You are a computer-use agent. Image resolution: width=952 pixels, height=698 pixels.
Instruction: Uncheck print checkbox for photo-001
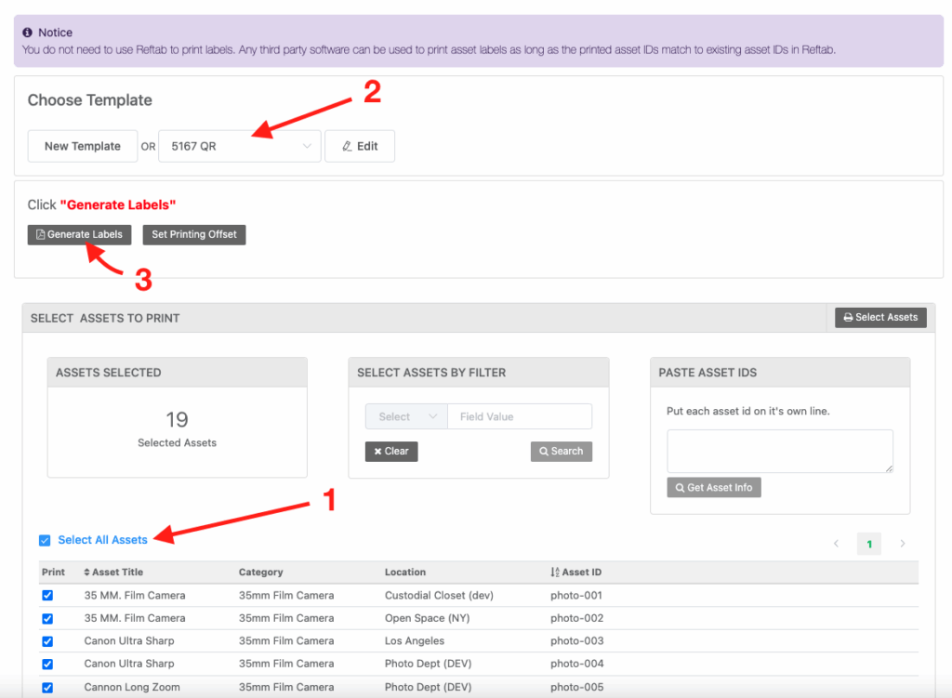[47, 596]
